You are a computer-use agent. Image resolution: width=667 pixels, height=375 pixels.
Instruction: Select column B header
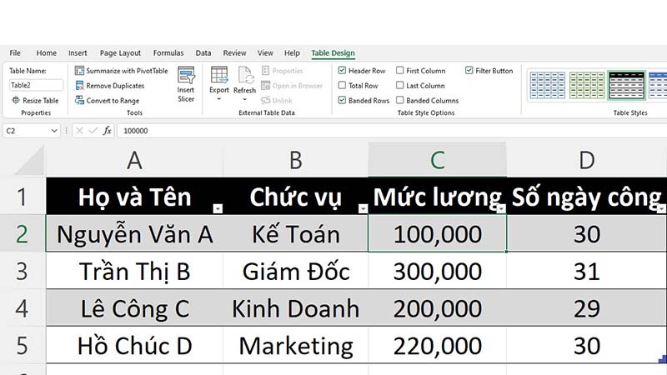coord(296,160)
